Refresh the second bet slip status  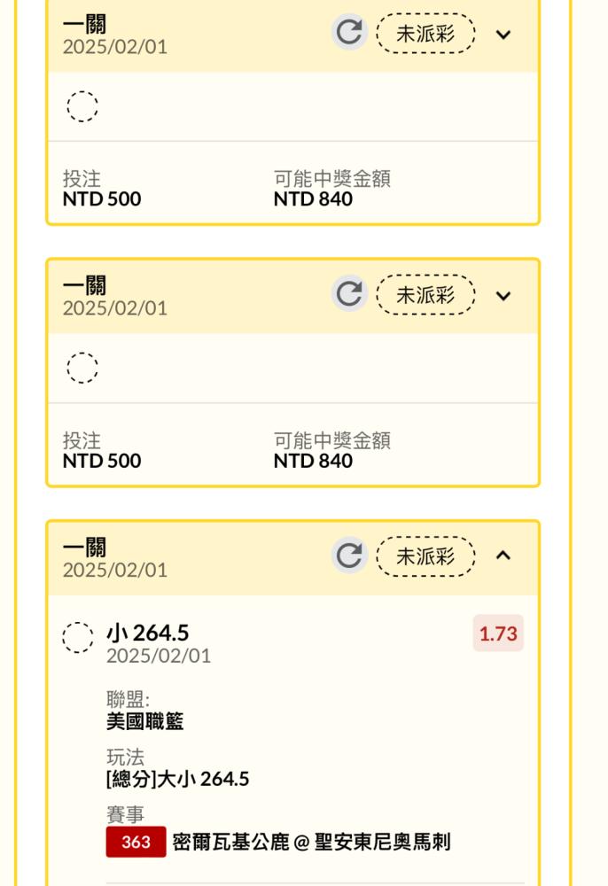coord(348,294)
